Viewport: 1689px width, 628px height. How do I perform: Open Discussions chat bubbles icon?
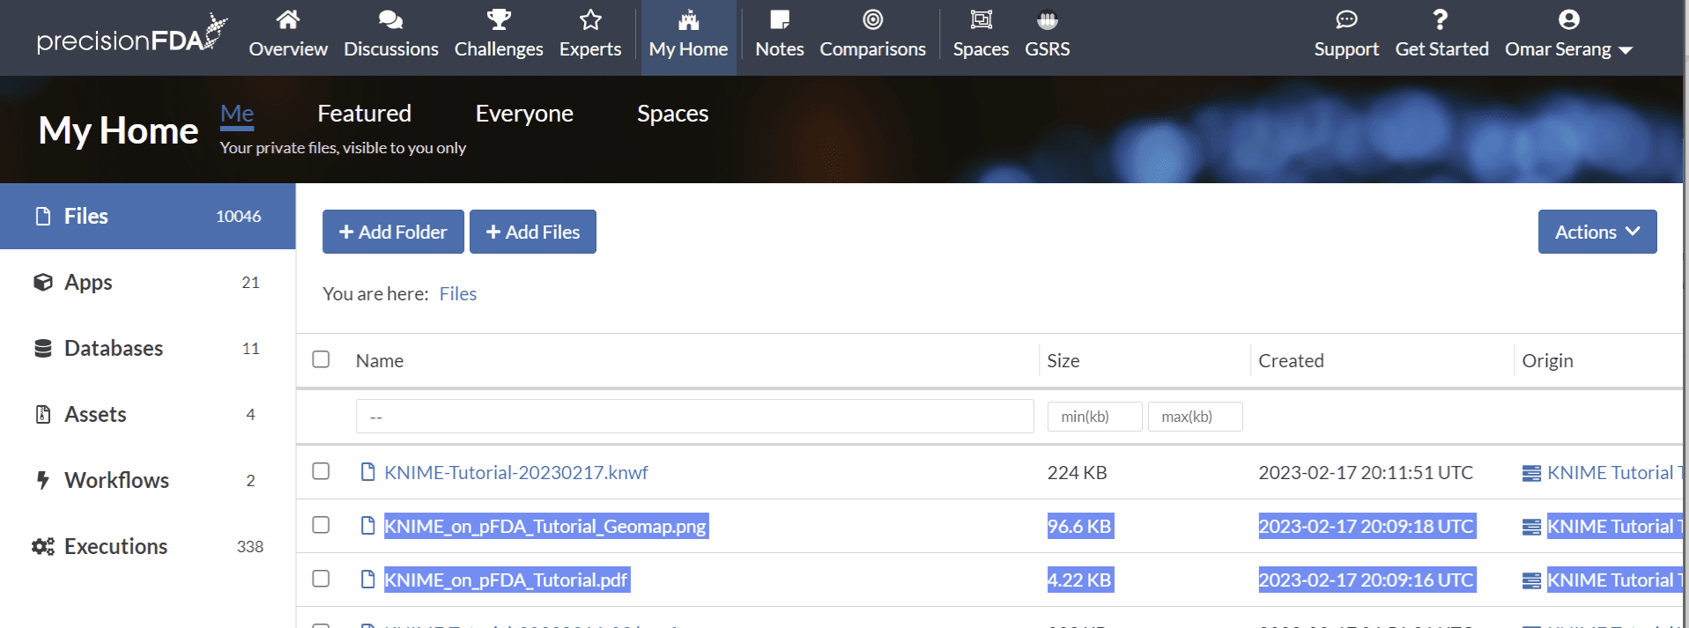click(x=390, y=20)
